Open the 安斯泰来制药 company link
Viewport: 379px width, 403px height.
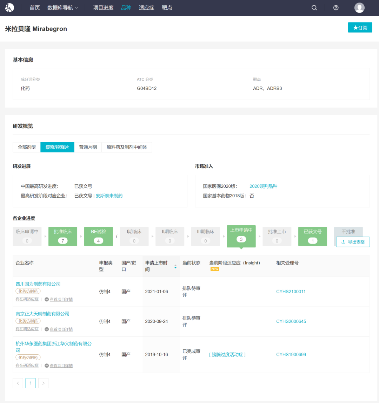(x=109, y=196)
